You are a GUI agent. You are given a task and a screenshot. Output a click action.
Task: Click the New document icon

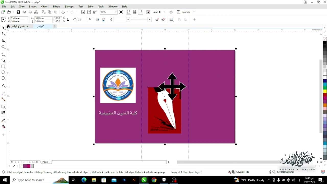[x=3, y=12]
